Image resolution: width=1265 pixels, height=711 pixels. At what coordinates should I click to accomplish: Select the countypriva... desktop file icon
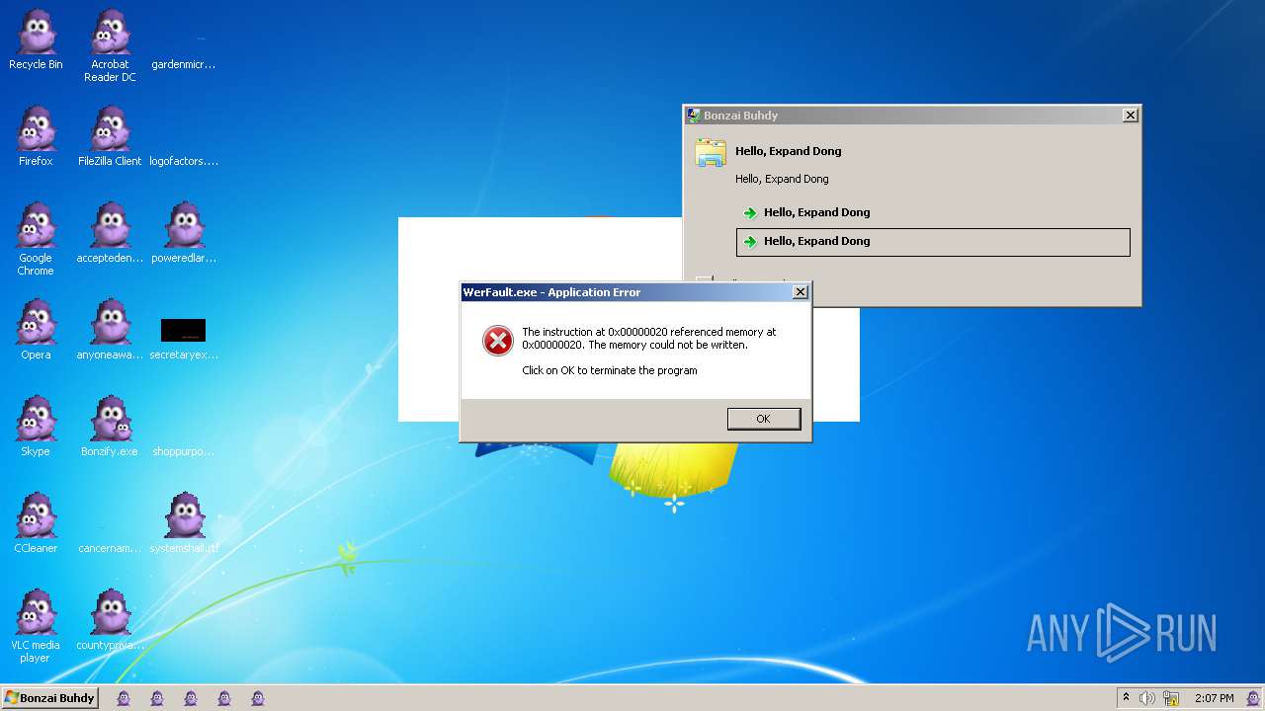click(x=110, y=620)
